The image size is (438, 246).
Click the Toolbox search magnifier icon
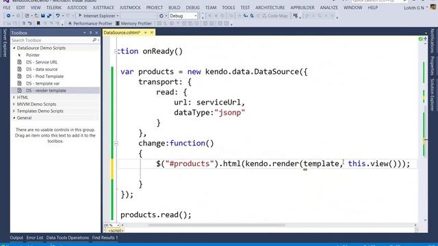[94, 40]
